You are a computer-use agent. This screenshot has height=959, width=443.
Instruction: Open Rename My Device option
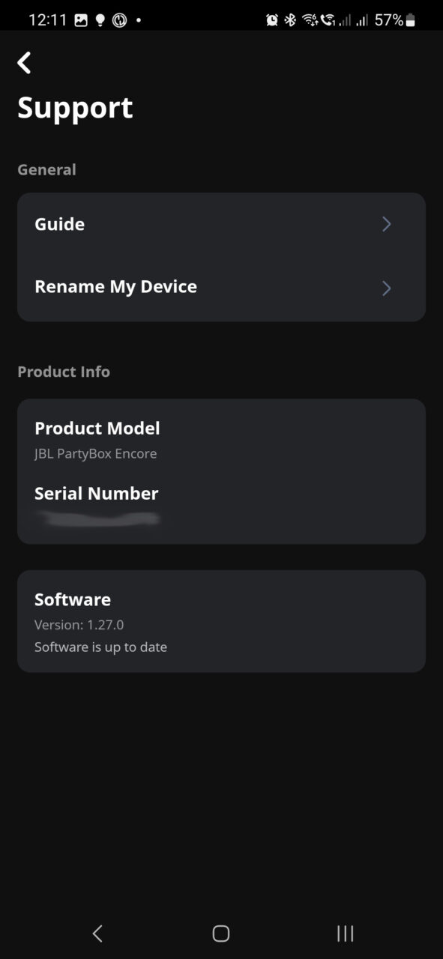coord(221,288)
